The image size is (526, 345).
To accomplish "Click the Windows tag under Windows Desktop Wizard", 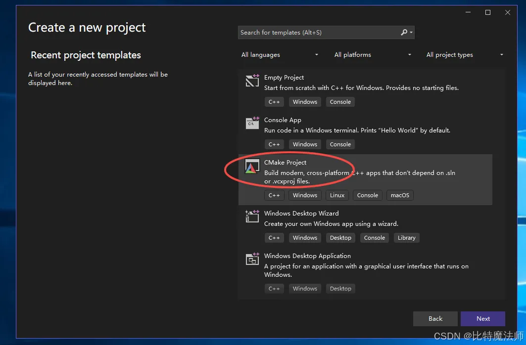I will (305, 238).
